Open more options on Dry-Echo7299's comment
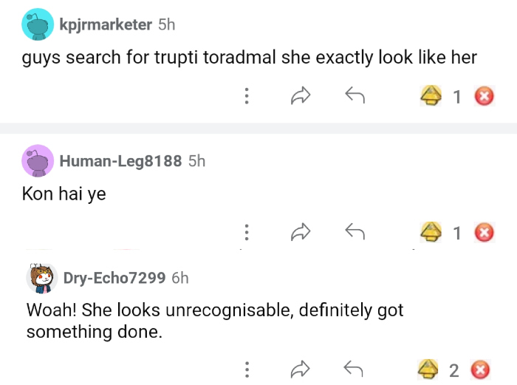Image resolution: width=517 pixels, height=385 pixels. point(246,369)
